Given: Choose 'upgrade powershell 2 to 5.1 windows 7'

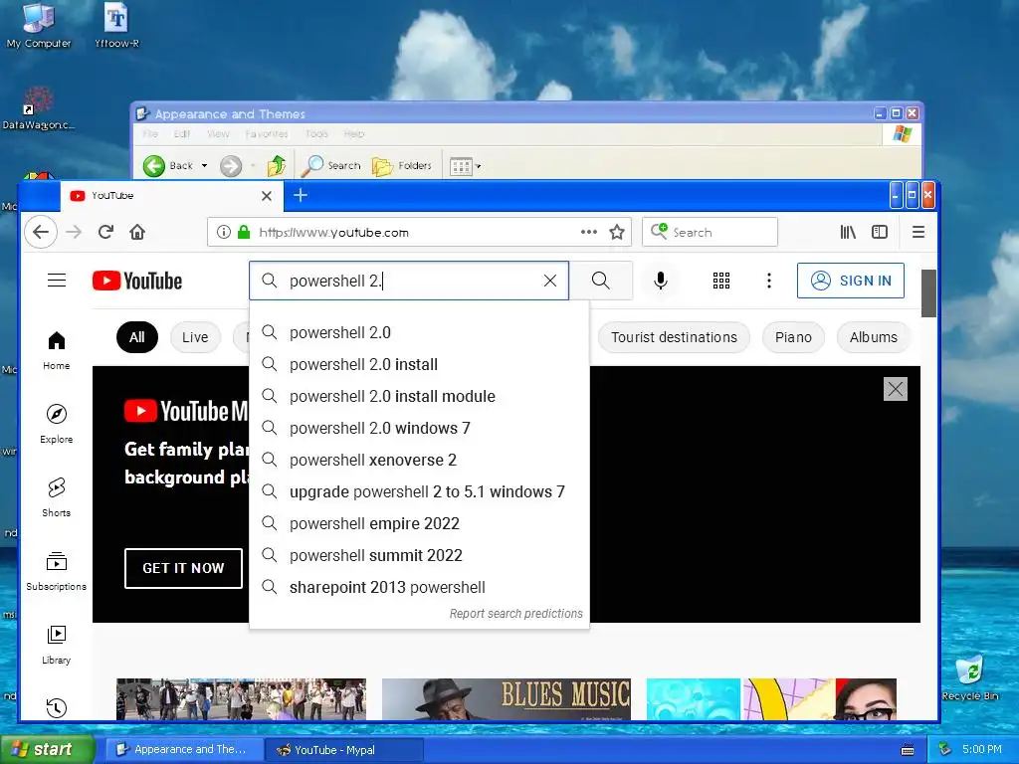Looking at the screenshot, I should click(x=419, y=491).
